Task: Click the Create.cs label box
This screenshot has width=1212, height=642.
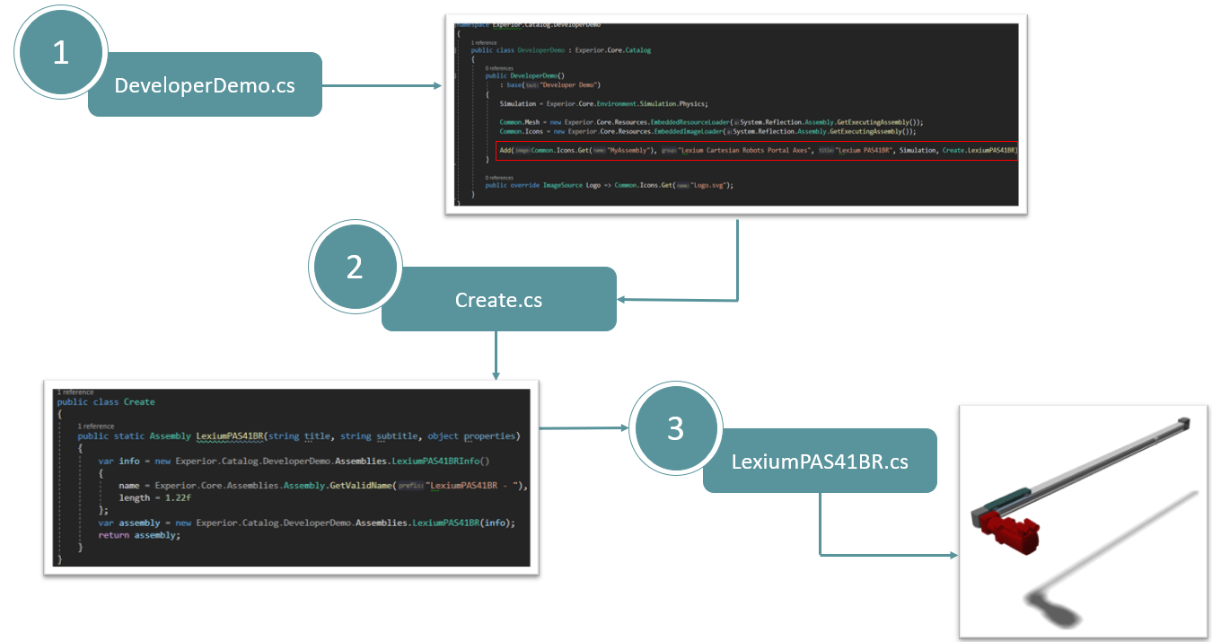Action: (498, 299)
